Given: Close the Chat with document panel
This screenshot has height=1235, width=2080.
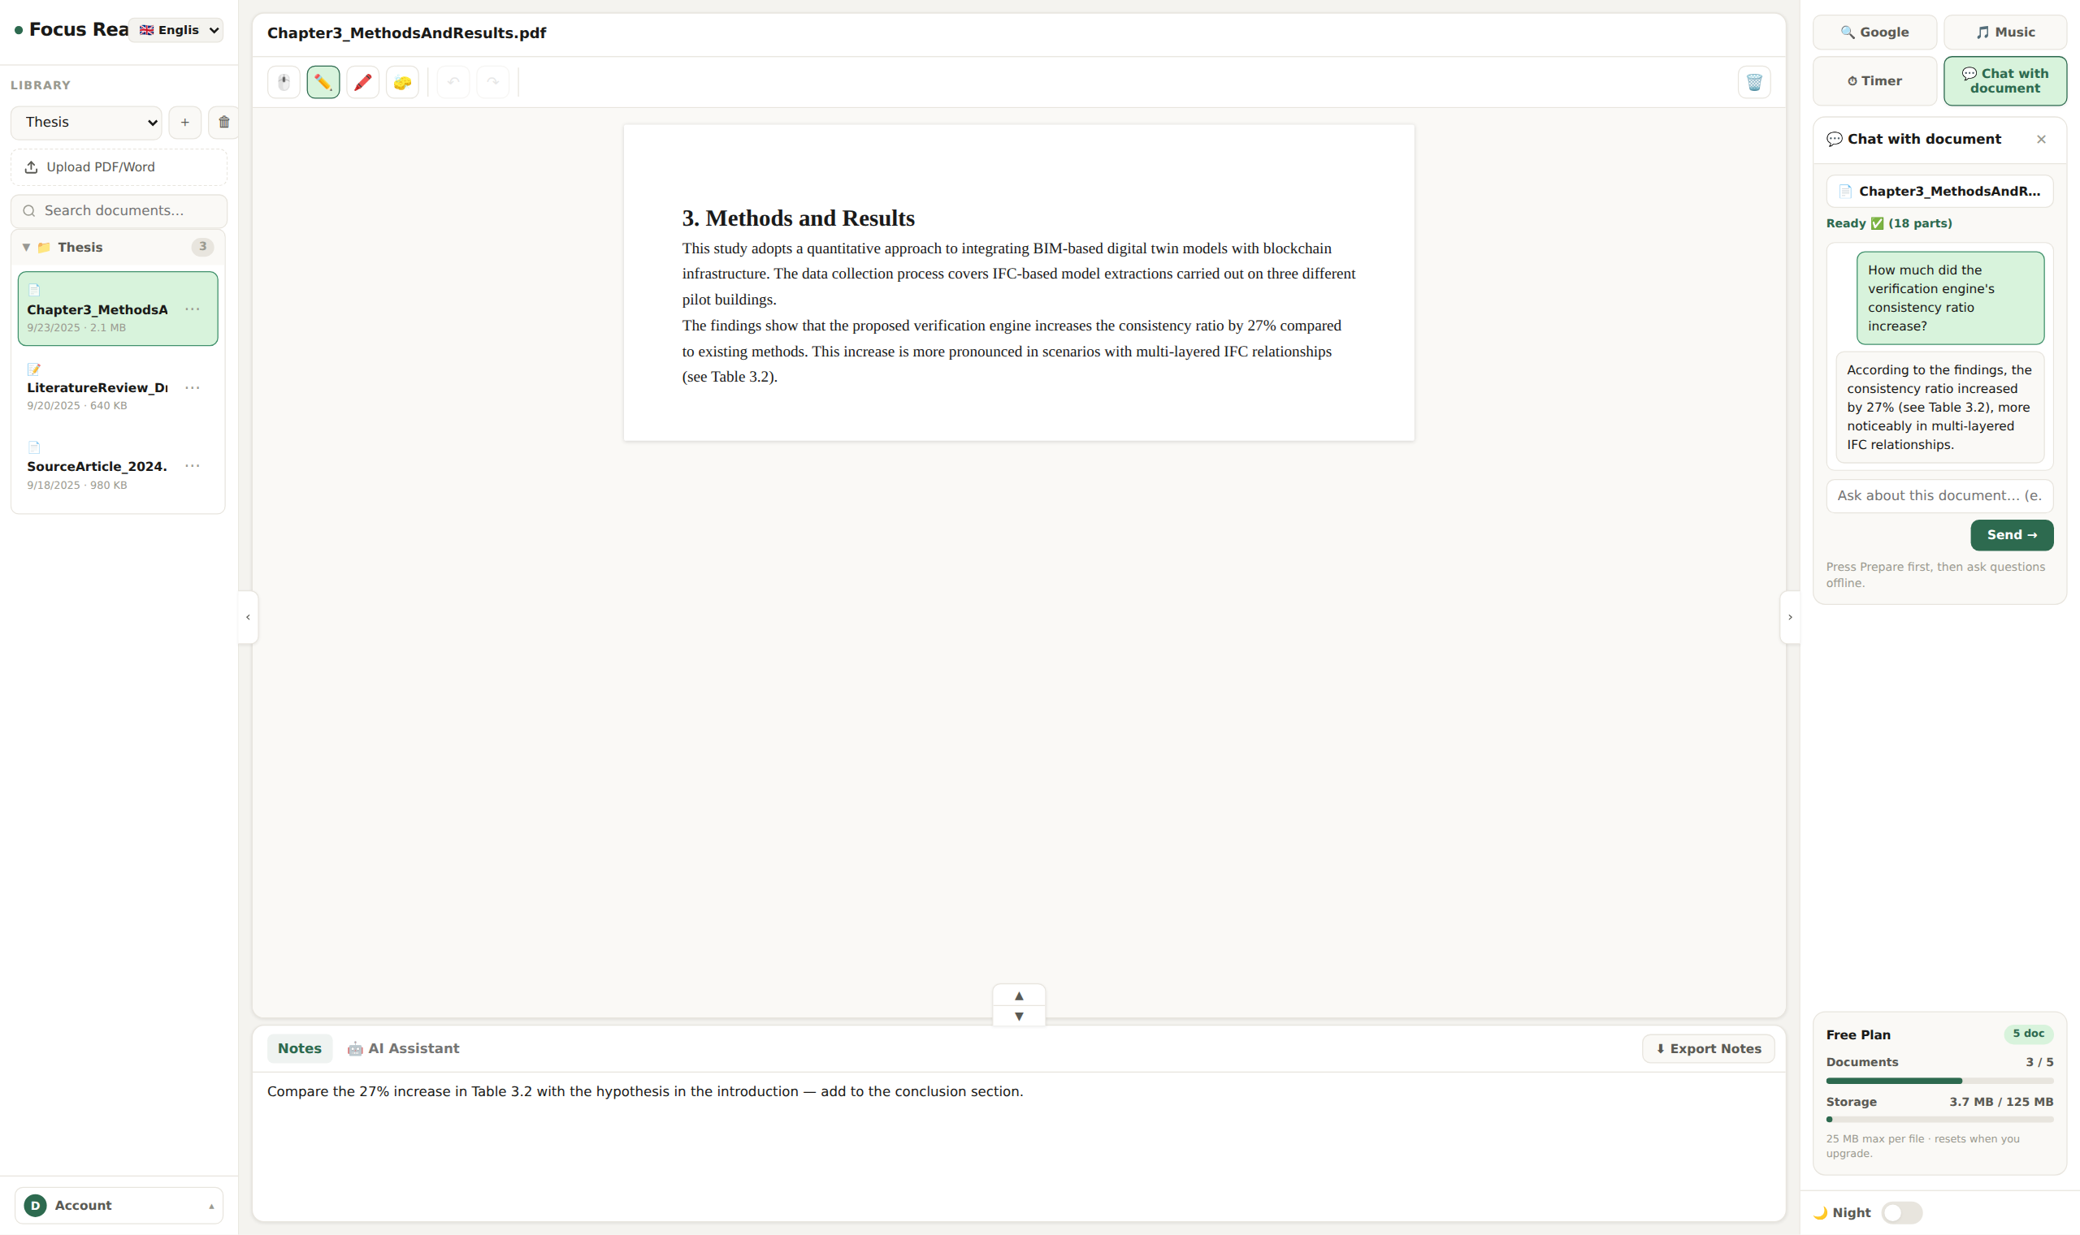Looking at the screenshot, I should pyautogui.click(x=2041, y=139).
